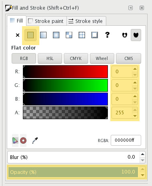Decrease the A value with down arrow
This screenshot has width=152, height=186.
click(135, 116)
